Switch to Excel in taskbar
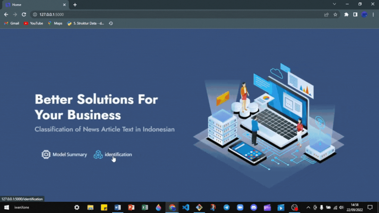379x213 pixels. pyautogui.click(x=145, y=207)
